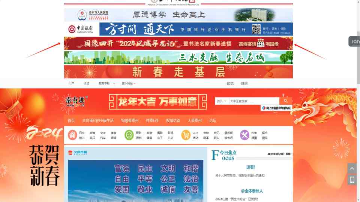Open 大爱泰州 navigation item
Viewport: 360px width, 202px height.
pos(195,120)
